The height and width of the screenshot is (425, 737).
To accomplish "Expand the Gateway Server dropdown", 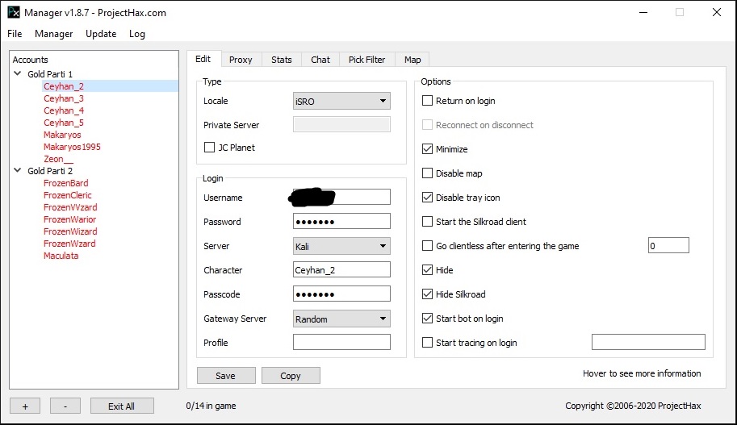I will pos(341,319).
